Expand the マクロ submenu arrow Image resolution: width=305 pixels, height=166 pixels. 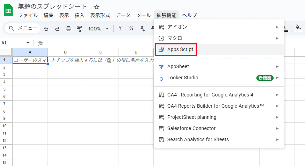click(277, 38)
